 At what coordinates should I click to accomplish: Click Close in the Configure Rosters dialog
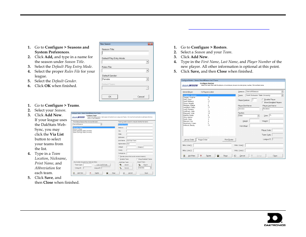[x=275, y=156]
